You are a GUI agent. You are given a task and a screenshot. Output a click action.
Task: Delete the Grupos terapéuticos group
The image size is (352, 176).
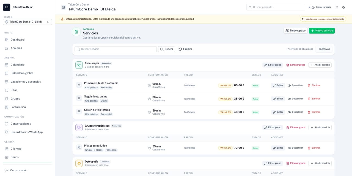tap(296, 127)
